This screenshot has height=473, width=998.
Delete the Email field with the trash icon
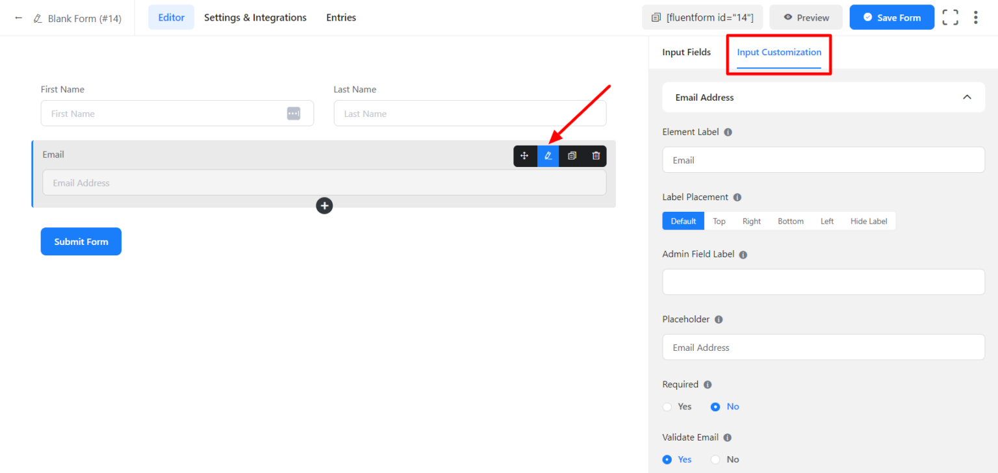(595, 156)
